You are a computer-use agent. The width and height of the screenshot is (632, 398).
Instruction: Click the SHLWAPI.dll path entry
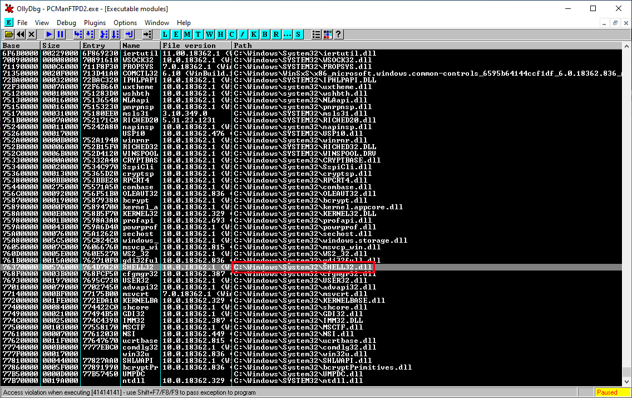(303, 361)
